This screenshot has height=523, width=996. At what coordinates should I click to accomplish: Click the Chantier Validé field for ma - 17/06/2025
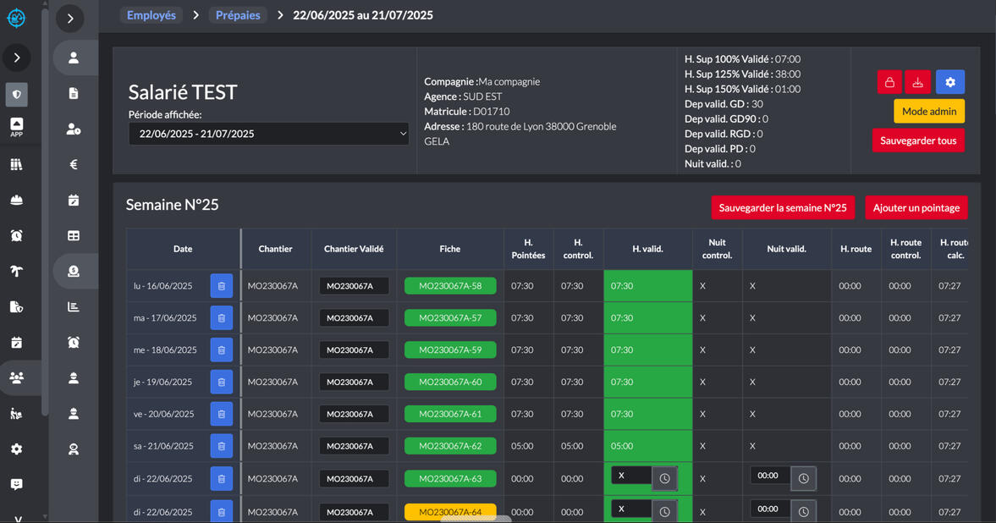tap(354, 318)
